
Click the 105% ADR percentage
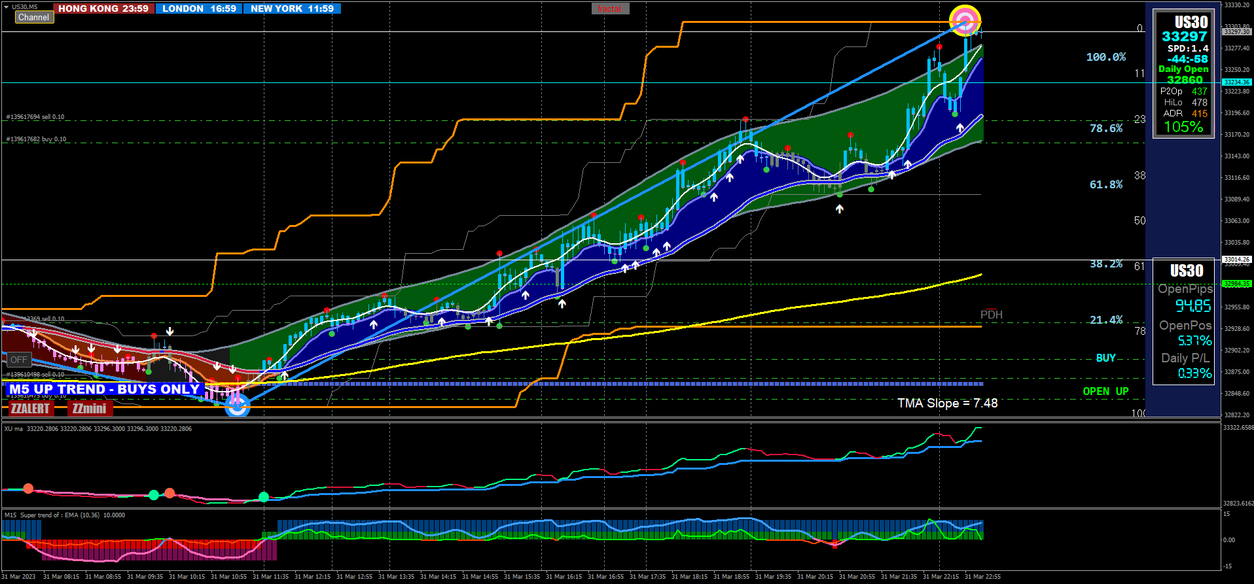tap(1183, 127)
